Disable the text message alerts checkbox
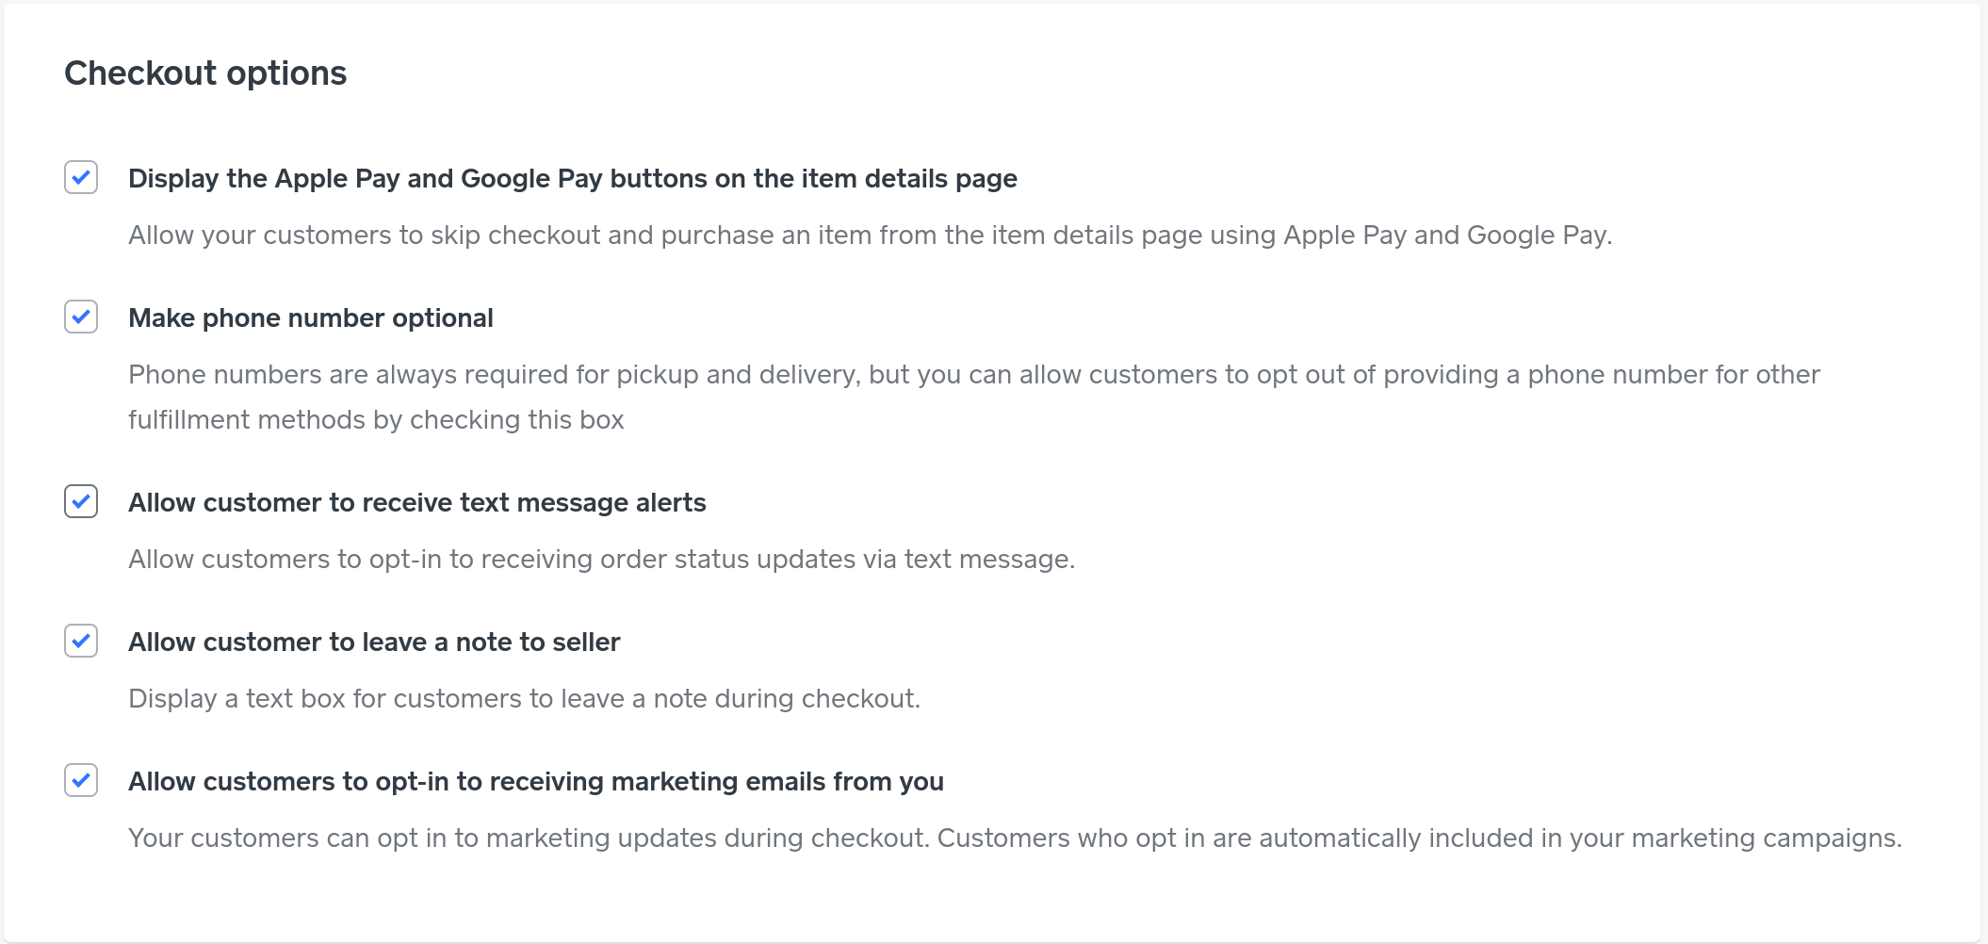 coord(81,501)
